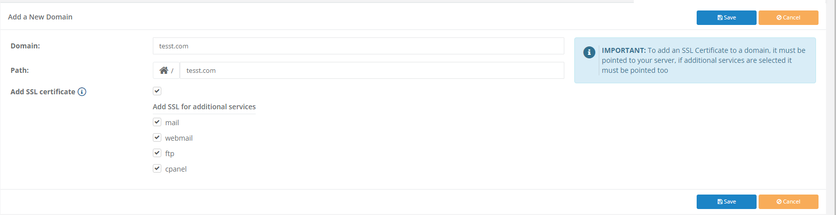The image size is (836, 215).
Task: Click the Add a New Domain heading
Action: pyautogui.click(x=40, y=17)
